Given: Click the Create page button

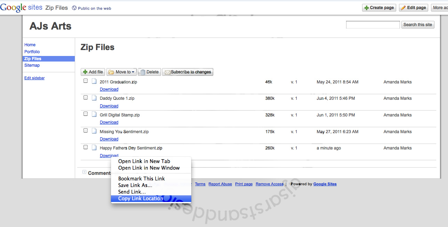Looking at the screenshot, I should tap(379, 8).
